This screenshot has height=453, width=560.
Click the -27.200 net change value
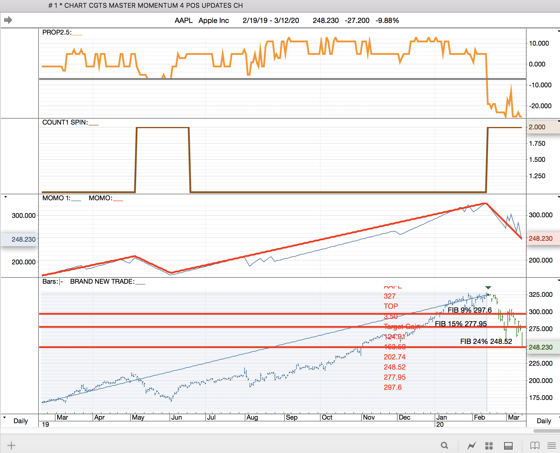357,20
